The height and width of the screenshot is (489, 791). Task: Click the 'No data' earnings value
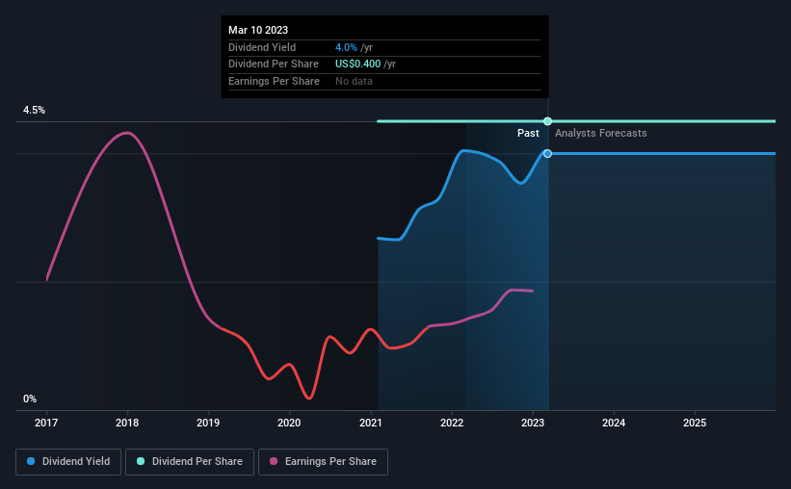coord(354,81)
